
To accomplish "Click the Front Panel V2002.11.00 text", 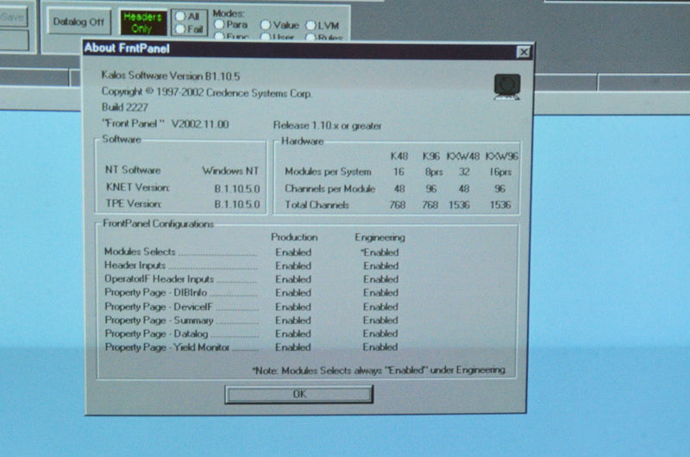I will click(x=165, y=124).
